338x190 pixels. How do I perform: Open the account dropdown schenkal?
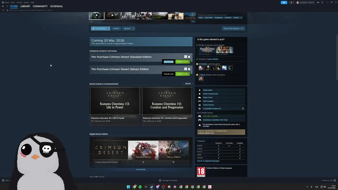[x=305, y=2]
